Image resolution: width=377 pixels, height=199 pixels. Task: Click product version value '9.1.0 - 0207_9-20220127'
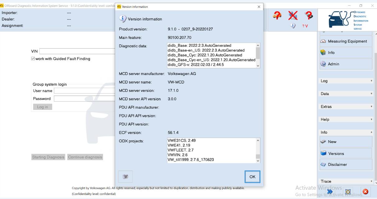coord(190,29)
